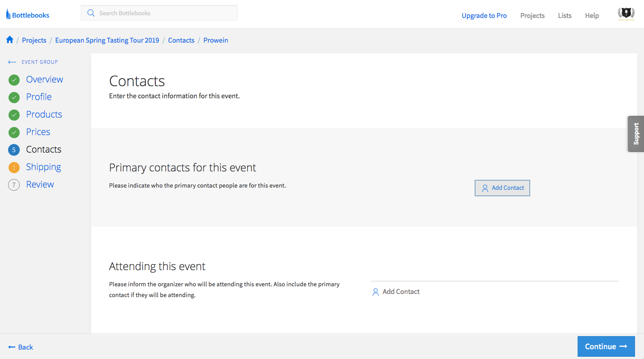The height and width of the screenshot is (359, 644).
Task: Open the user account avatar
Action: click(626, 14)
